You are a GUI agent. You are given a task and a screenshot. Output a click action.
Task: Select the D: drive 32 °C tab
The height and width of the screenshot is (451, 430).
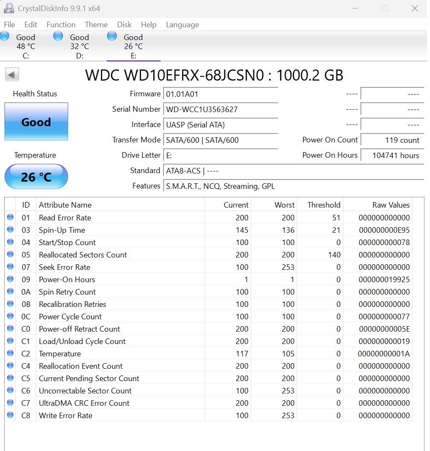click(x=79, y=46)
